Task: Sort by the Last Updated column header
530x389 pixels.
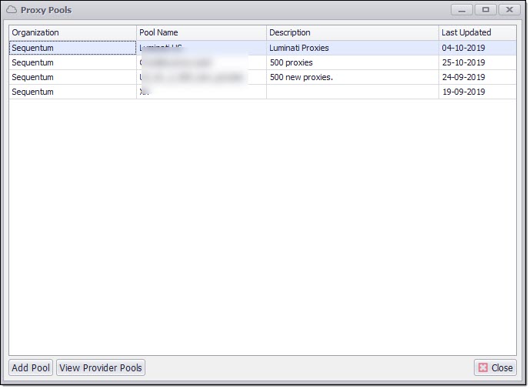Action: (x=476, y=32)
